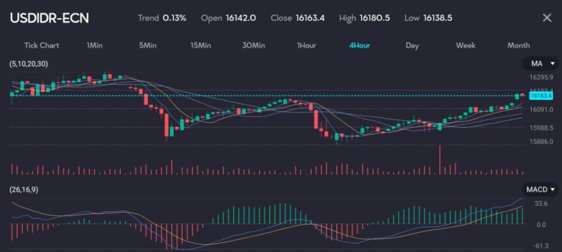Click the highlighted current price tag 16163.4
This screenshot has height=252, width=562.
(541, 96)
